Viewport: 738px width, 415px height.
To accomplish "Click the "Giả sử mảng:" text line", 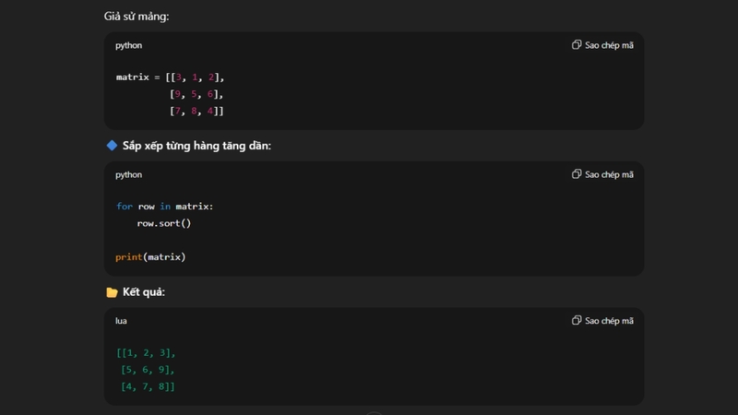I will pos(137,17).
